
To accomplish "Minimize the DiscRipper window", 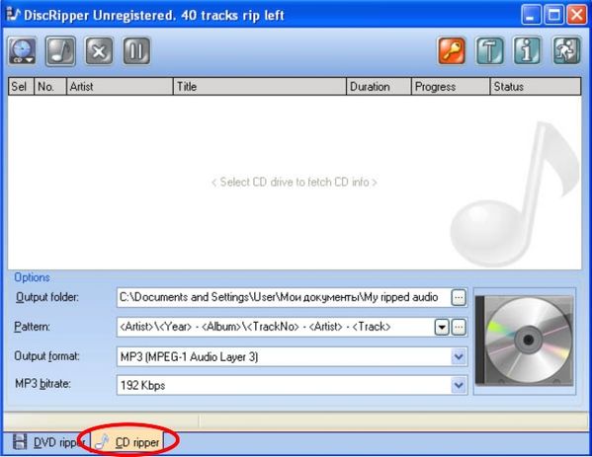I will (x=531, y=15).
